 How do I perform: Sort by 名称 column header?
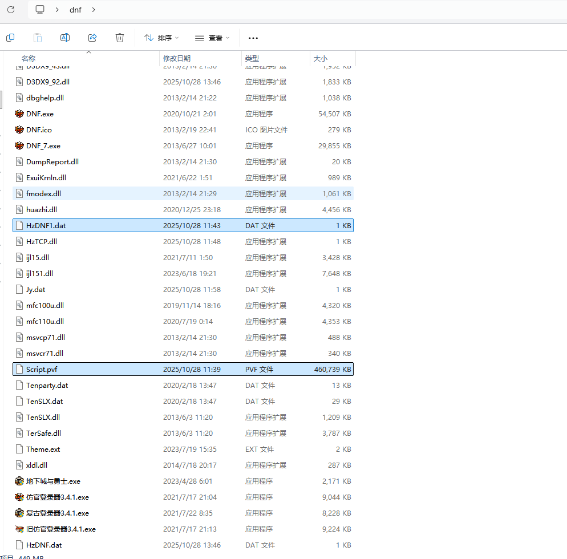click(29, 58)
